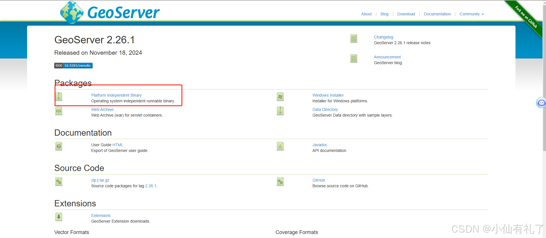Open the Download menu item
Screen dimensions: 546x238
click(x=406, y=14)
